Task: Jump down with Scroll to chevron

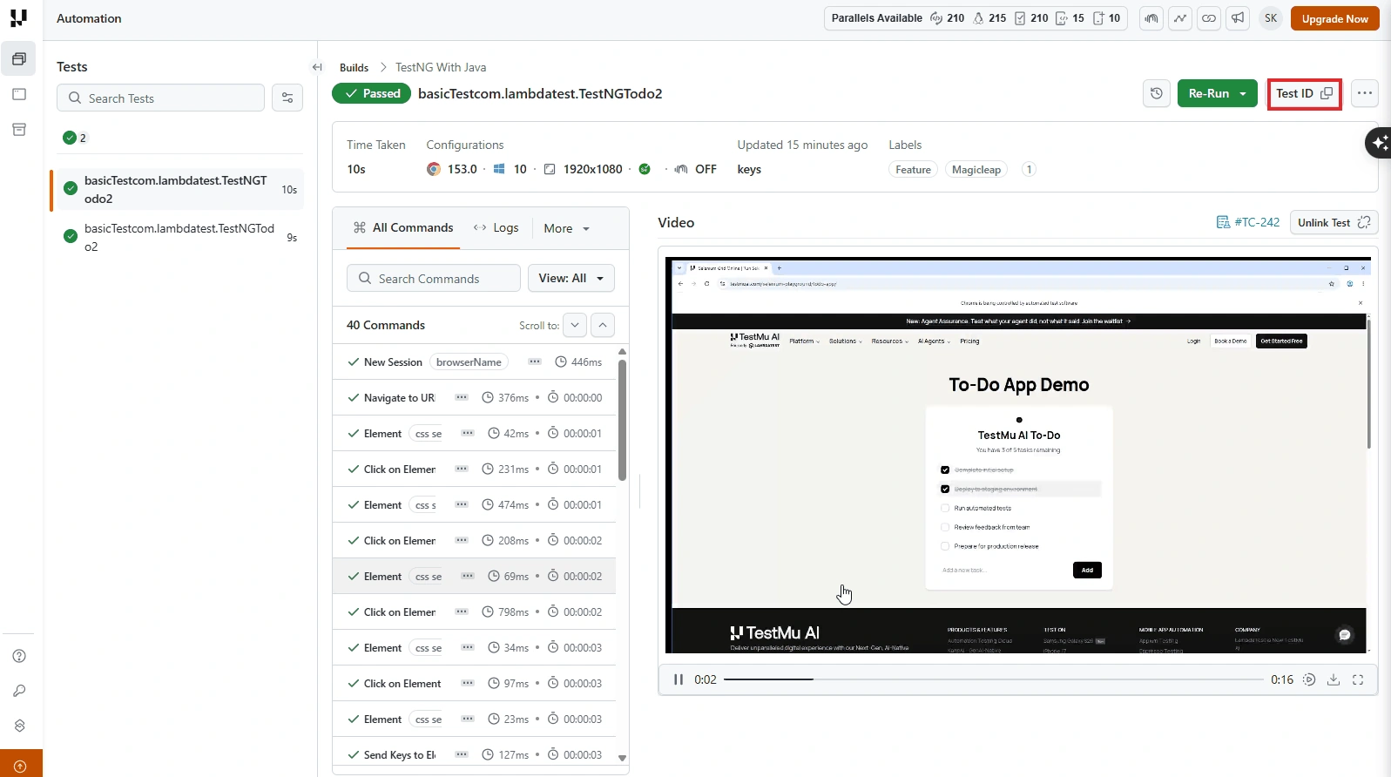Action: click(x=575, y=325)
